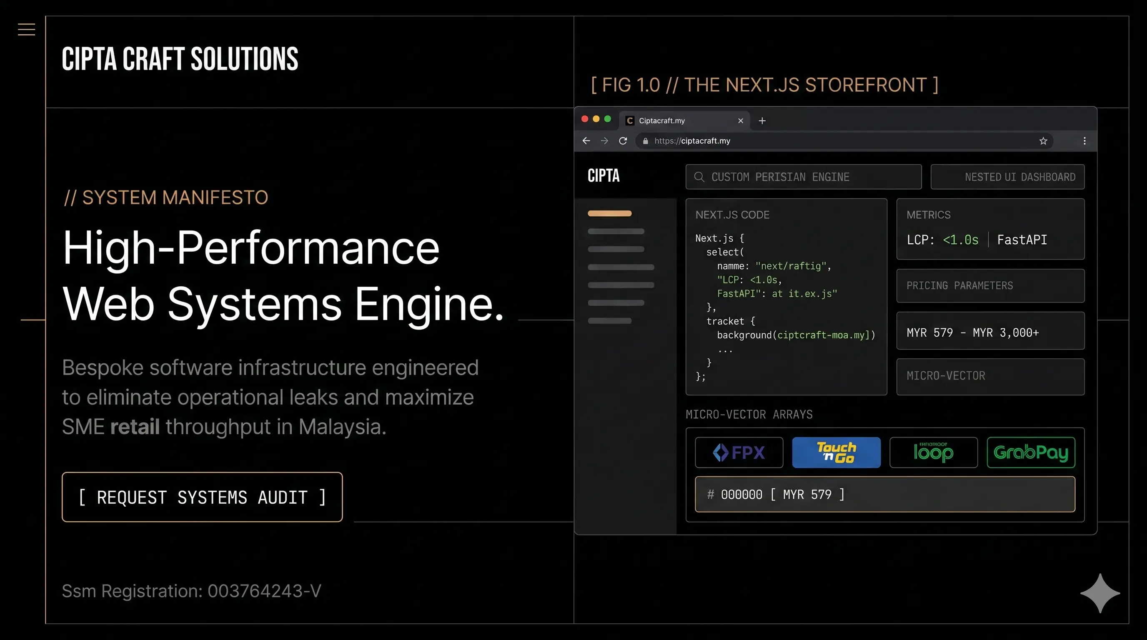Viewport: 1147px width, 640px height.
Task: Click the ciptcraft-moa.my code text
Action: coord(823,335)
